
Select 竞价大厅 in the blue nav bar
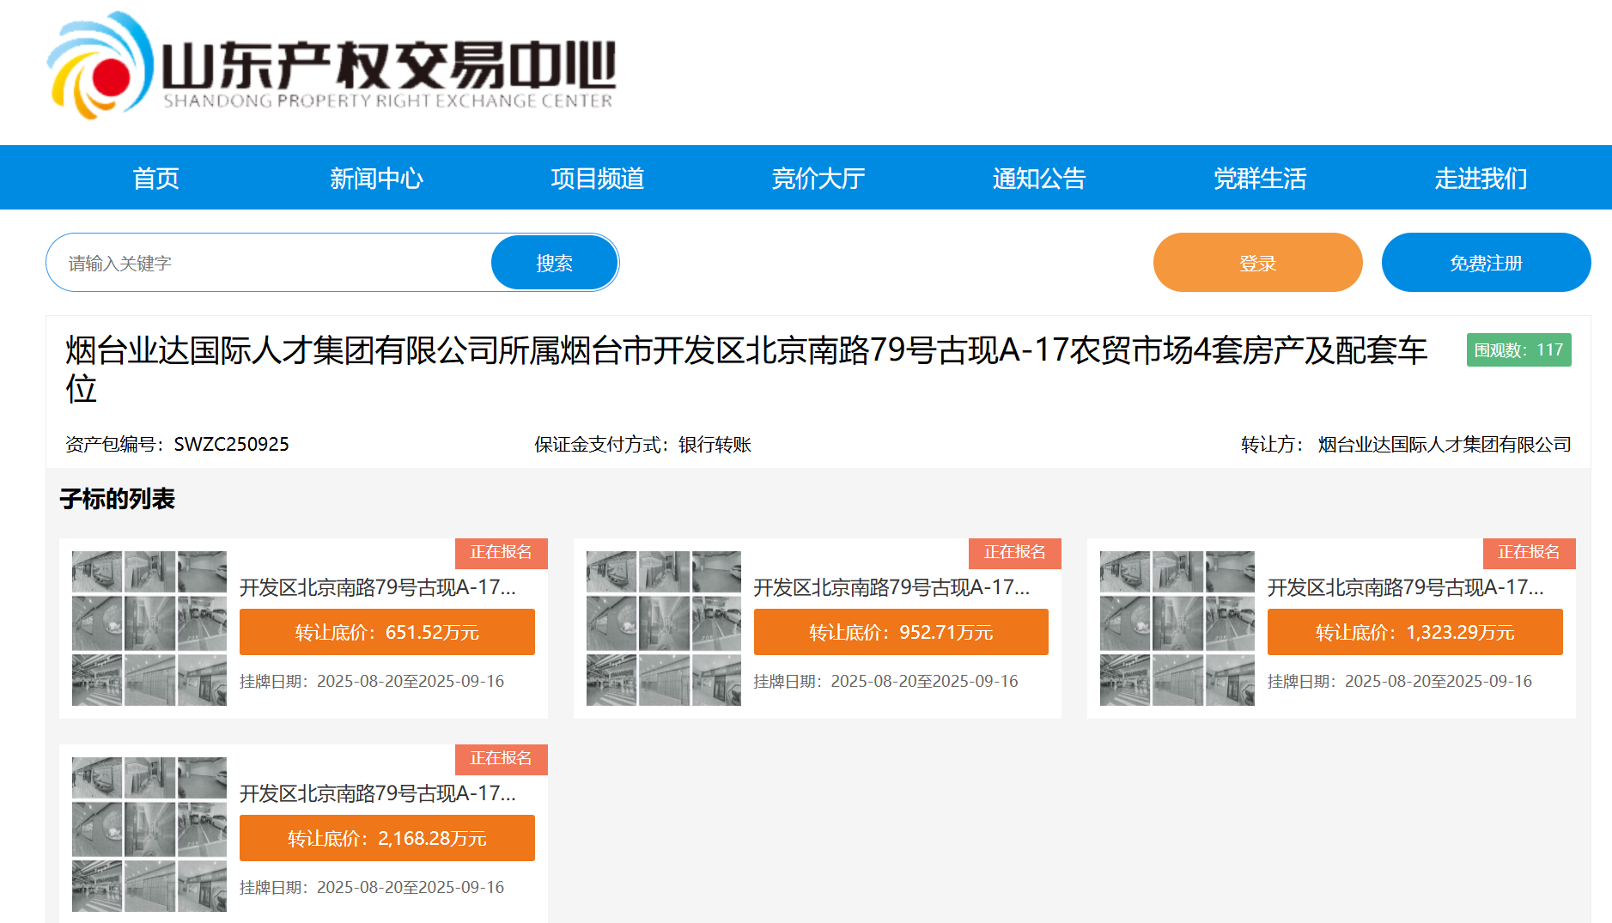[x=818, y=178]
